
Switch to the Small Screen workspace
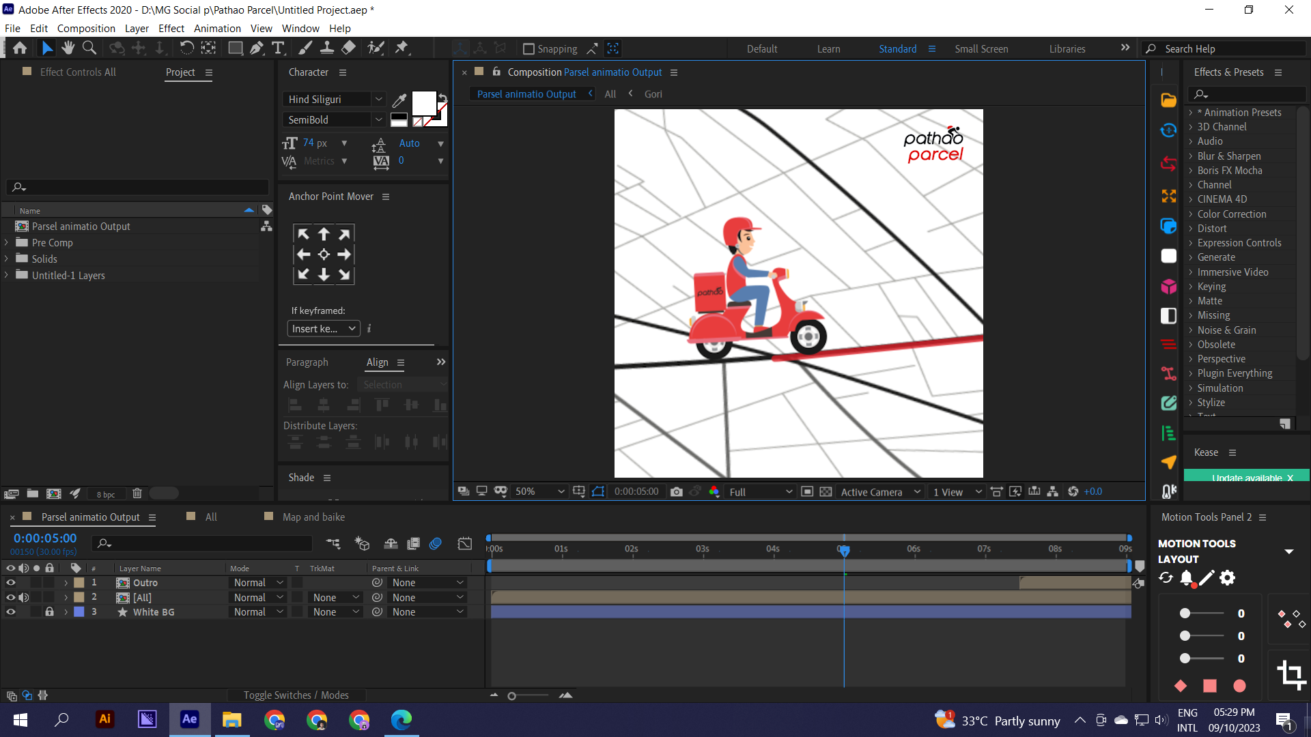(981, 48)
